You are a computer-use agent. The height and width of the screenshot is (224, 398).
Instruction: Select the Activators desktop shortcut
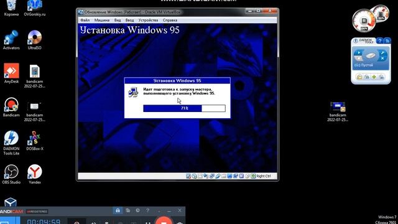(11, 40)
